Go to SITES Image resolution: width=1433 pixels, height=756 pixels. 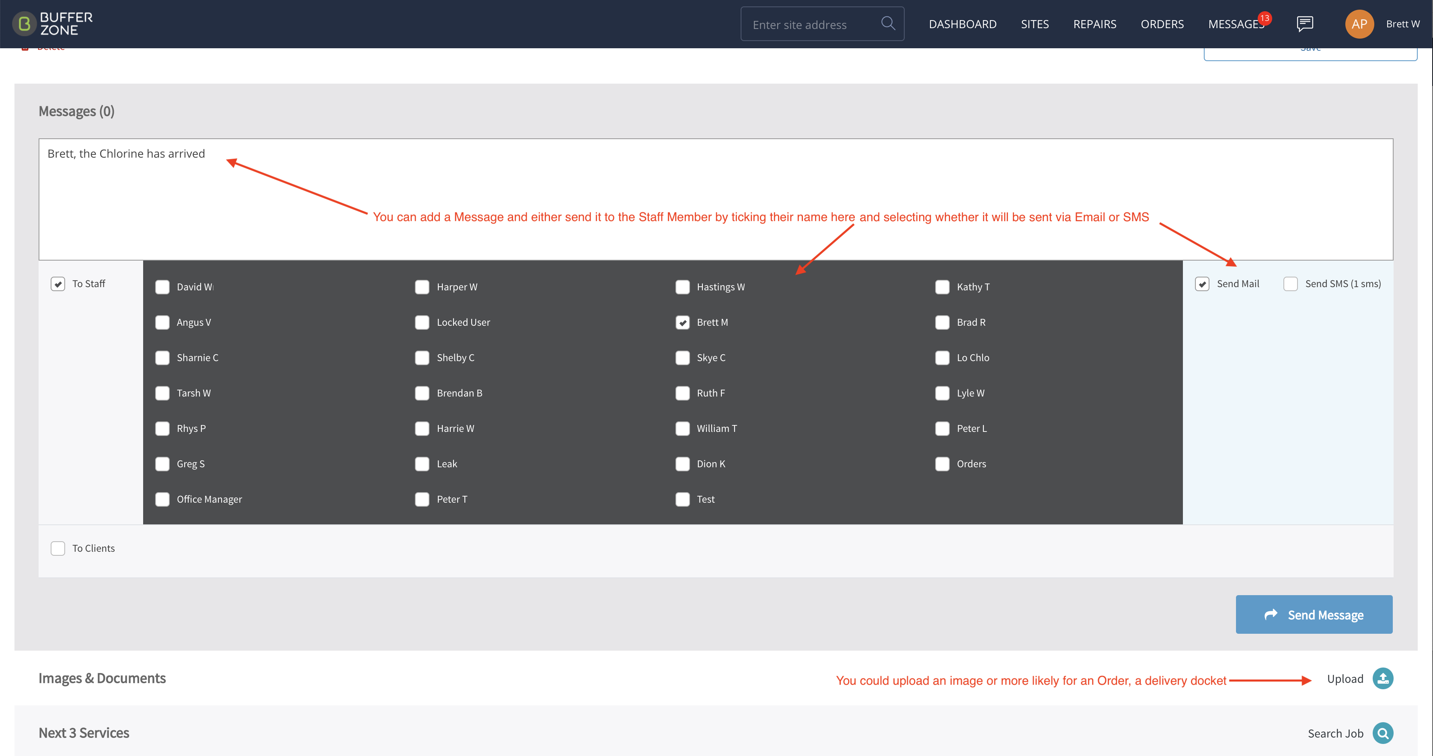pyautogui.click(x=1035, y=24)
